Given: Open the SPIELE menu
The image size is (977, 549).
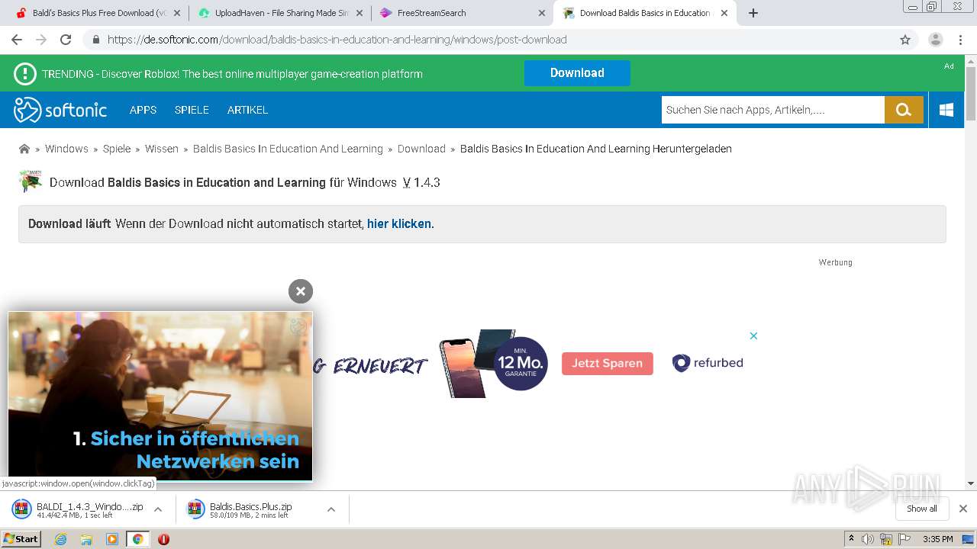Looking at the screenshot, I should pos(192,110).
